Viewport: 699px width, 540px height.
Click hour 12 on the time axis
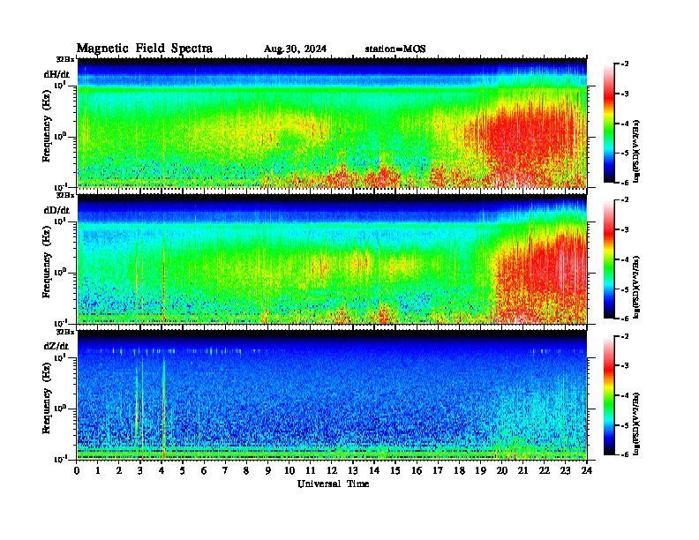332,470
